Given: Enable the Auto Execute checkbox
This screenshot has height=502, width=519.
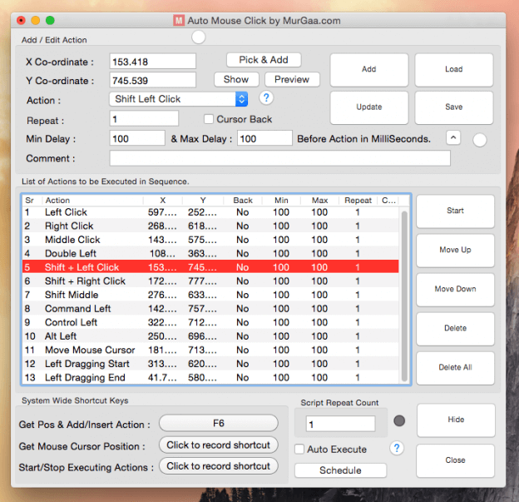Looking at the screenshot, I should 299,449.
